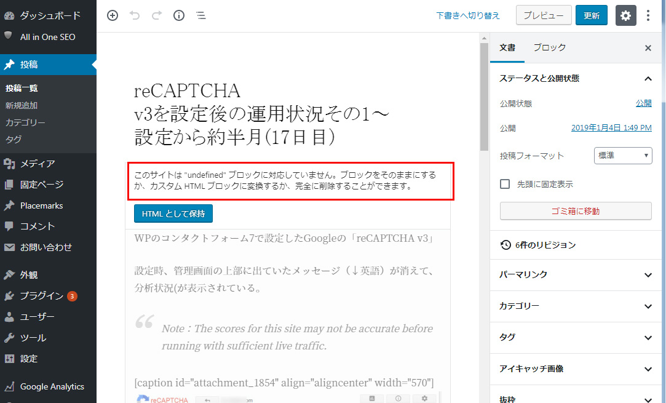Expand the パーマリンク panel
Image resolution: width=666 pixels, height=403 pixels.
(576, 275)
